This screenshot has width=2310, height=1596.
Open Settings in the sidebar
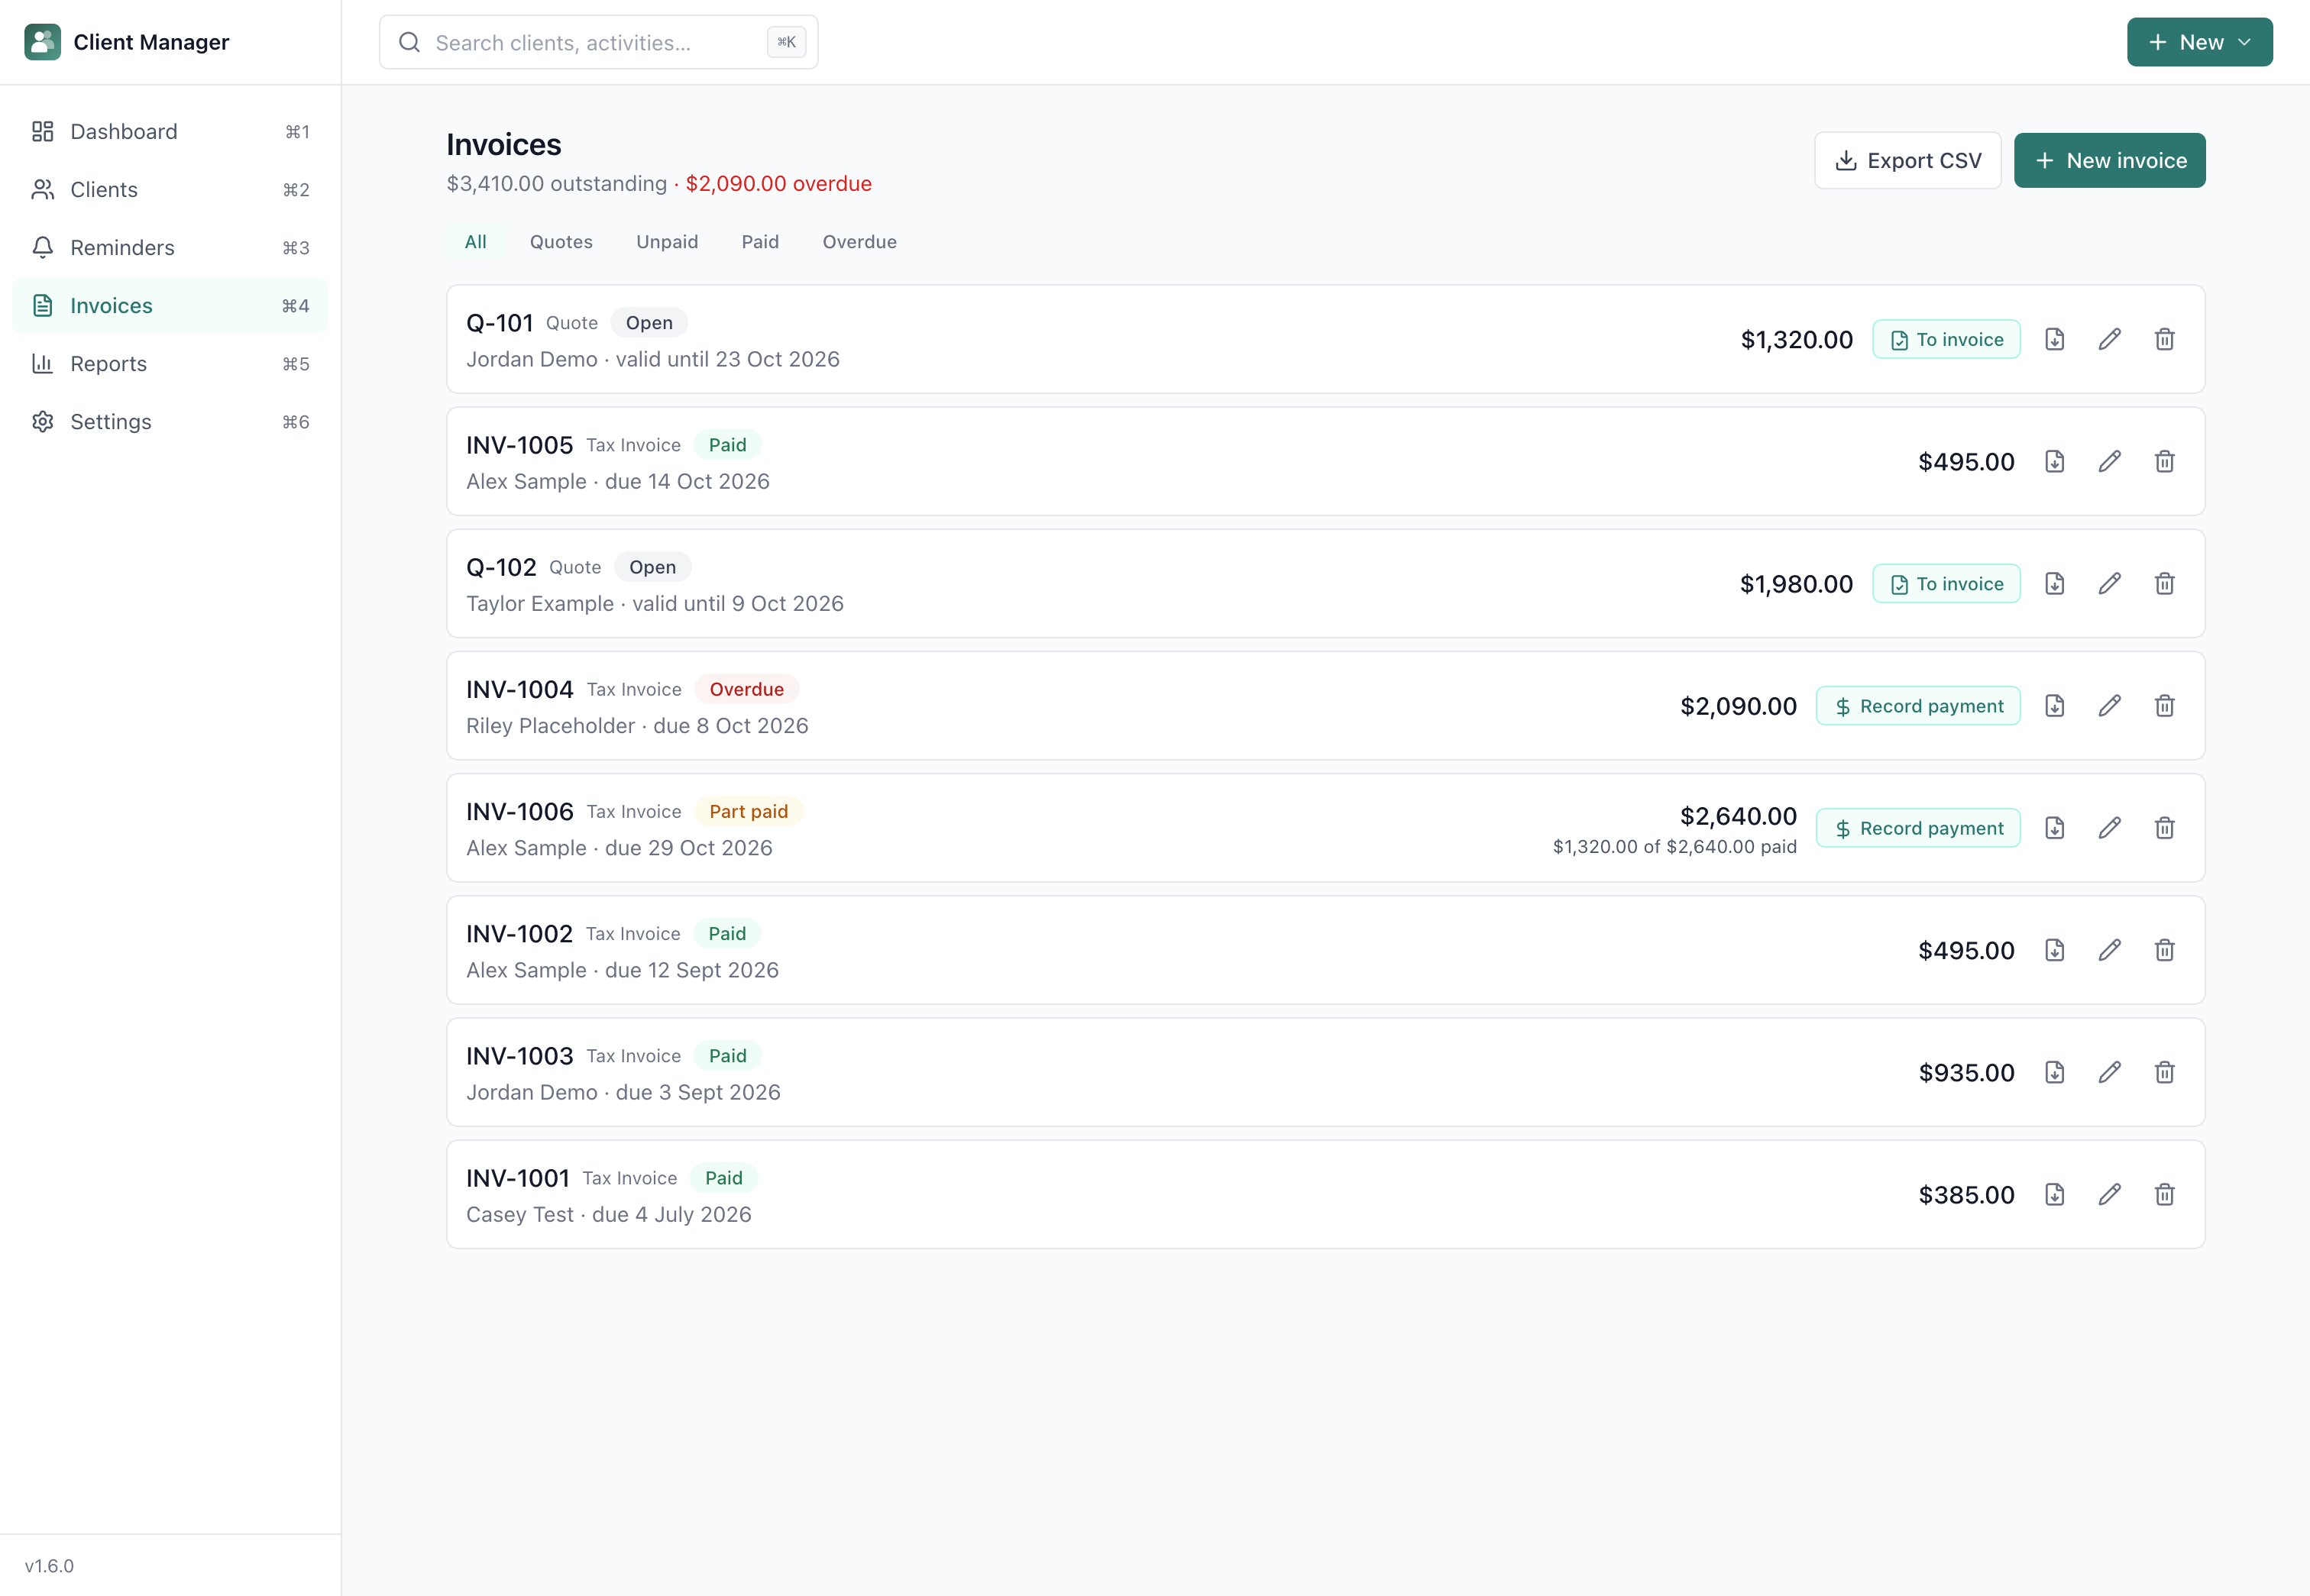coord(170,422)
